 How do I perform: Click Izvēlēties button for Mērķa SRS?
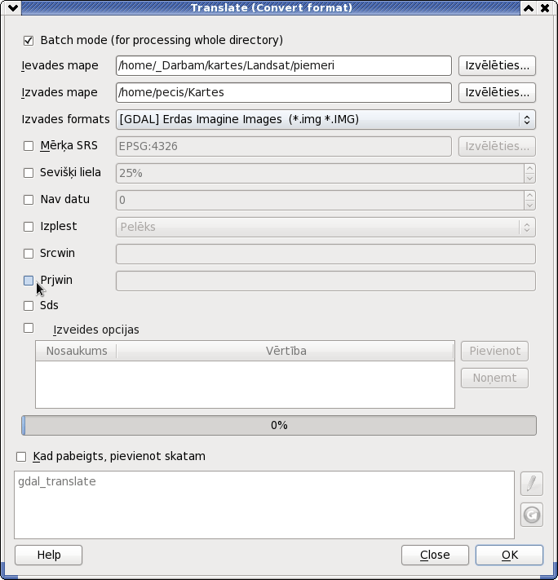[x=497, y=147]
